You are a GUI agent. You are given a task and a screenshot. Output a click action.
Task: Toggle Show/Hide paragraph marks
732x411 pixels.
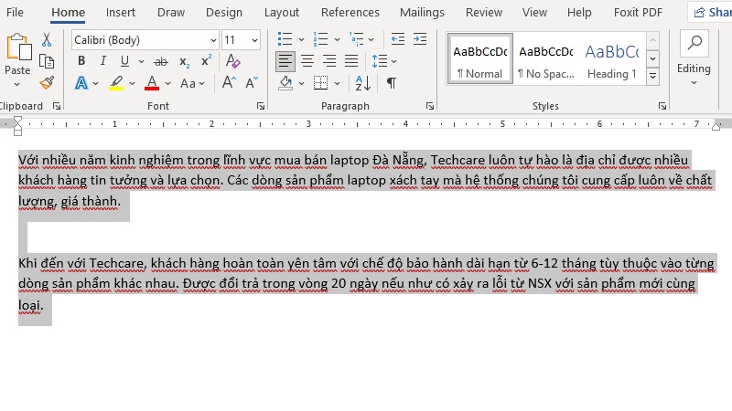point(392,83)
